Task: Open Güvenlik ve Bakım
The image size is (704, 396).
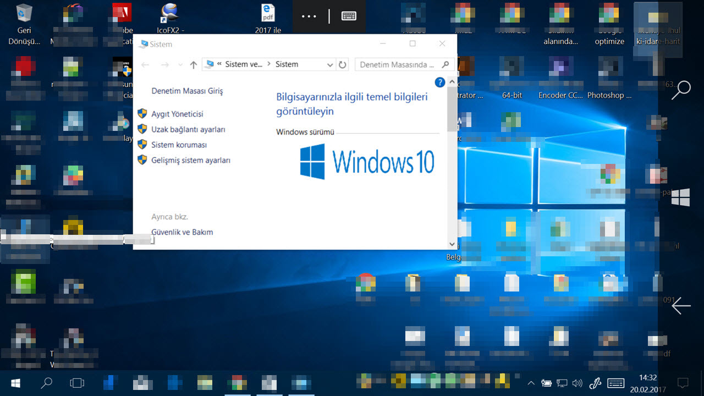Action: 182,232
